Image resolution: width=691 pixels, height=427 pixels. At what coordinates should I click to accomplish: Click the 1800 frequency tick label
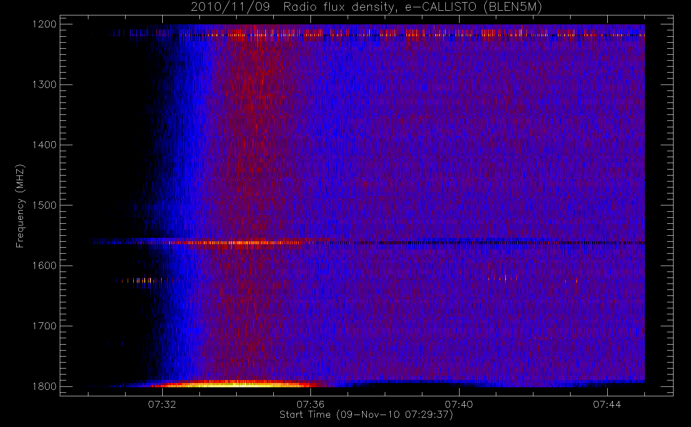[x=44, y=386]
